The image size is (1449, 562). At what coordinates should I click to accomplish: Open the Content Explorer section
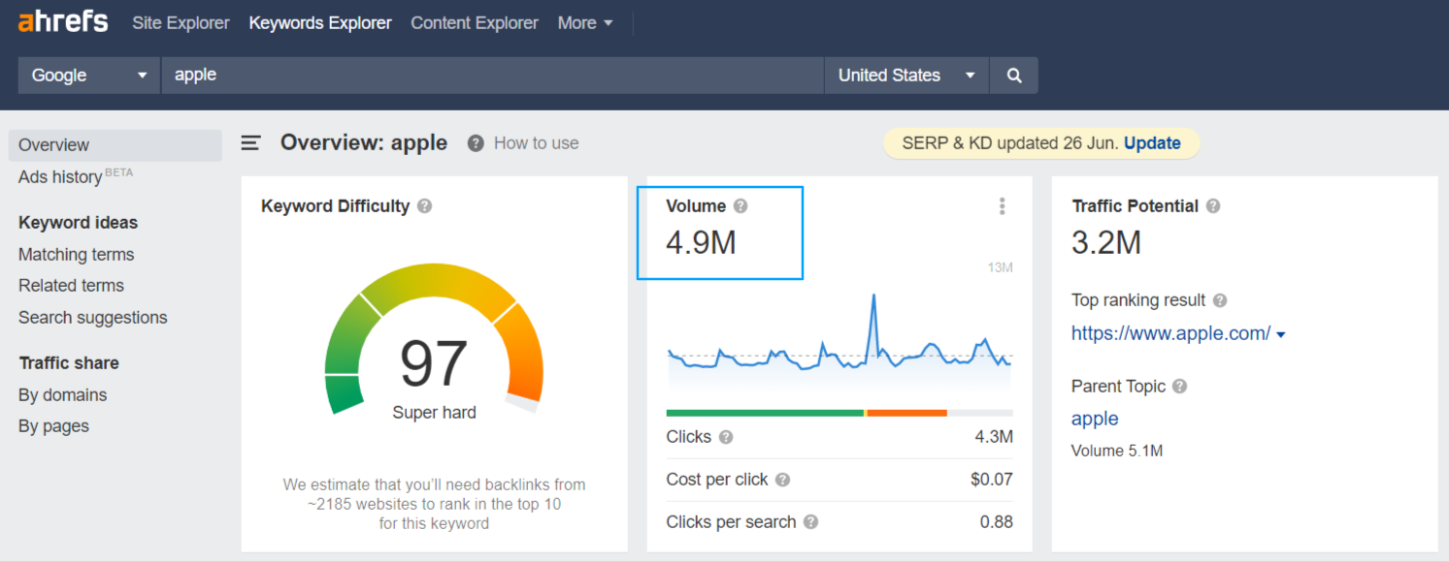pos(474,22)
